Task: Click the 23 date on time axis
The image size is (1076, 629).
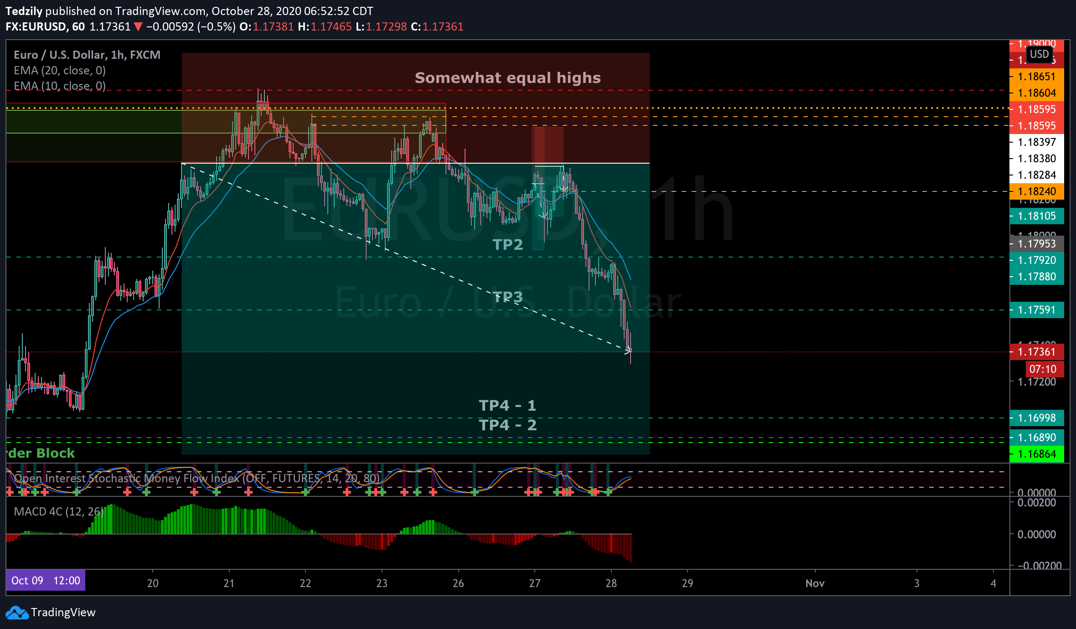Action: click(x=382, y=583)
